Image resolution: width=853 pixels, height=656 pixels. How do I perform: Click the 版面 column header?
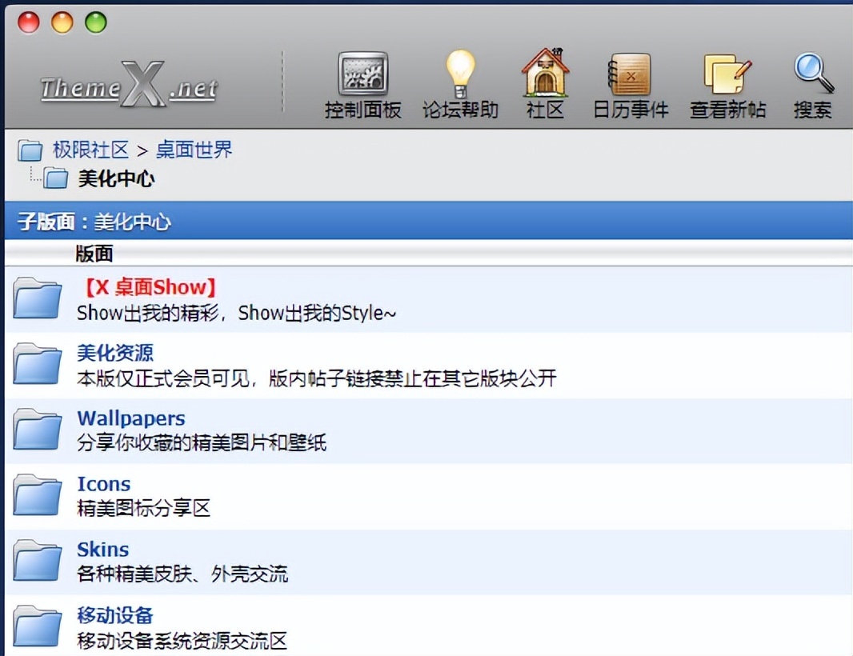[94, 254]
